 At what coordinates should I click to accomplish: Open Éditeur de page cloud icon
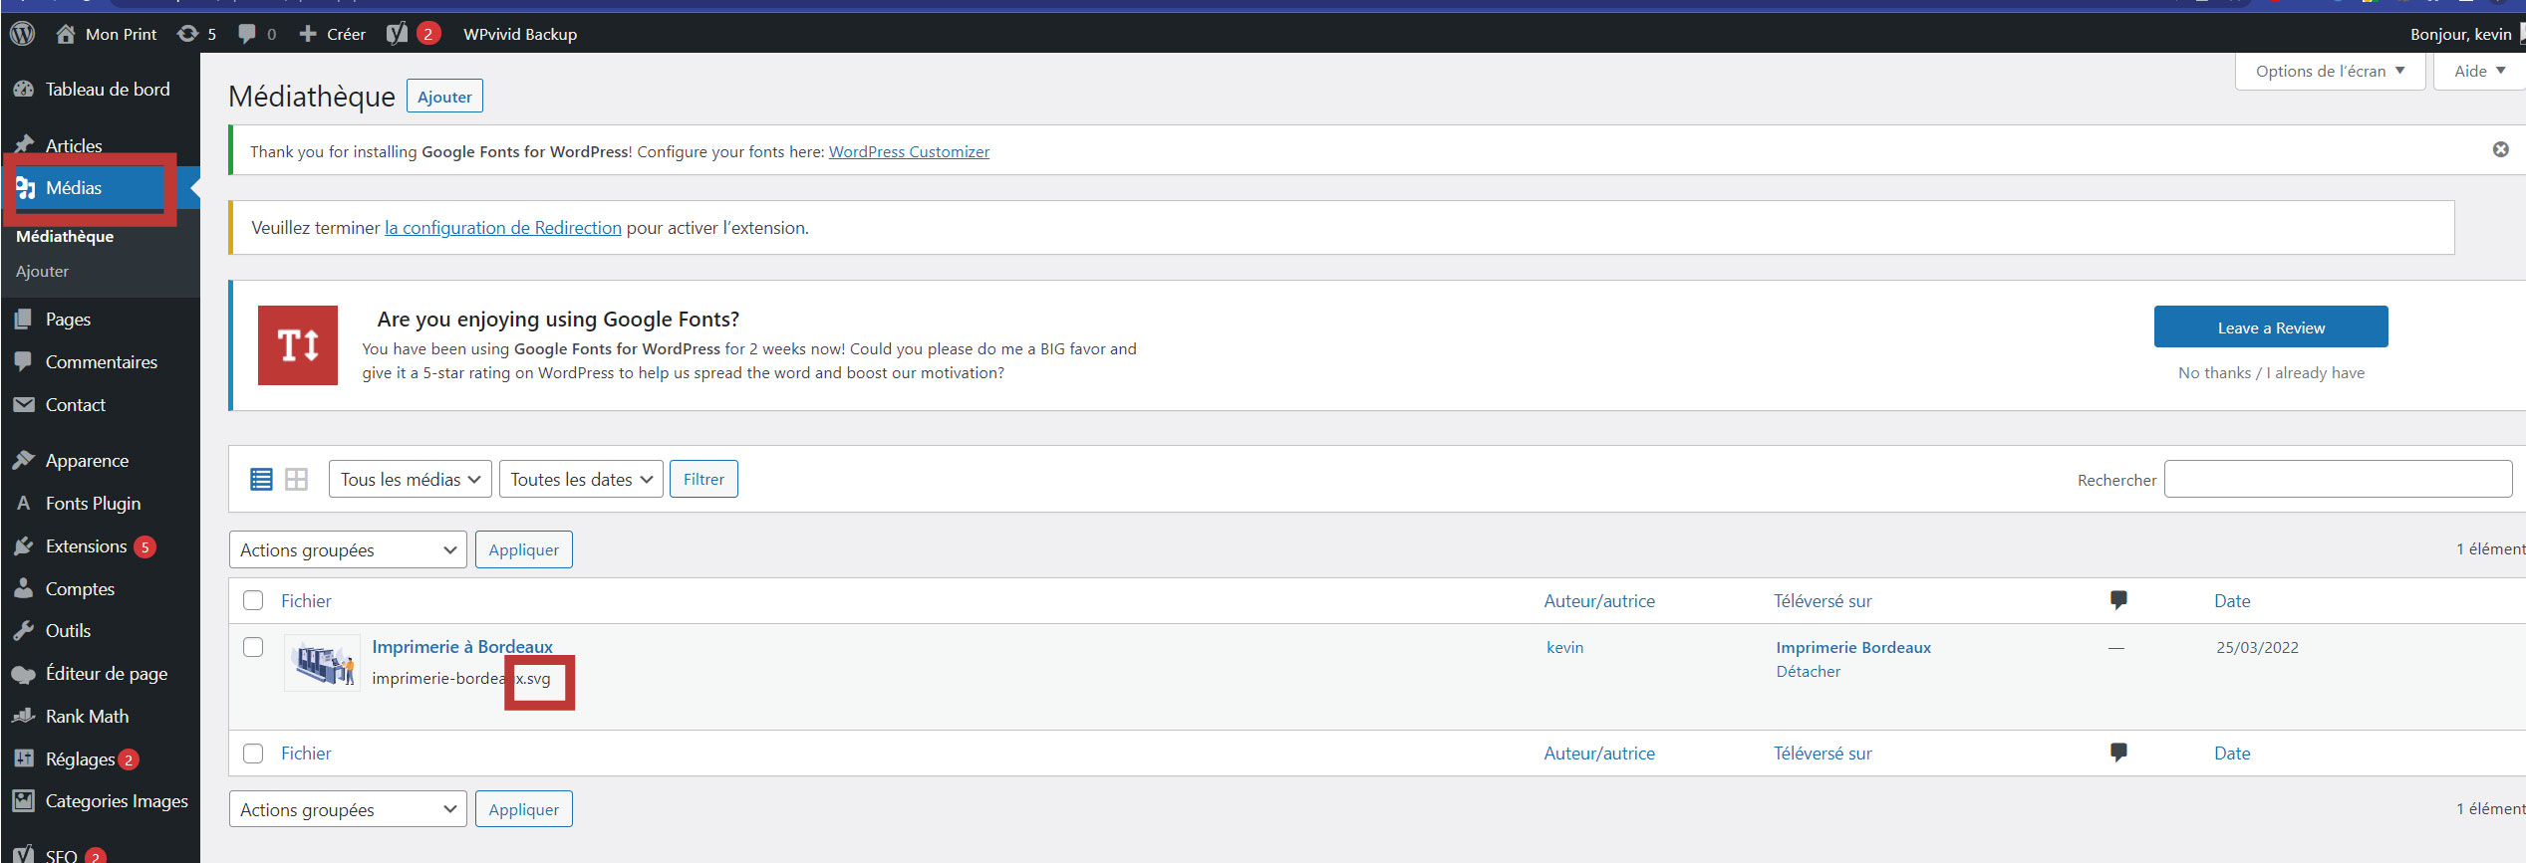click(24, 674)
